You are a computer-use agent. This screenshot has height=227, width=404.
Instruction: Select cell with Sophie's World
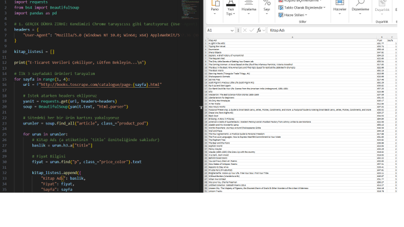292,146
